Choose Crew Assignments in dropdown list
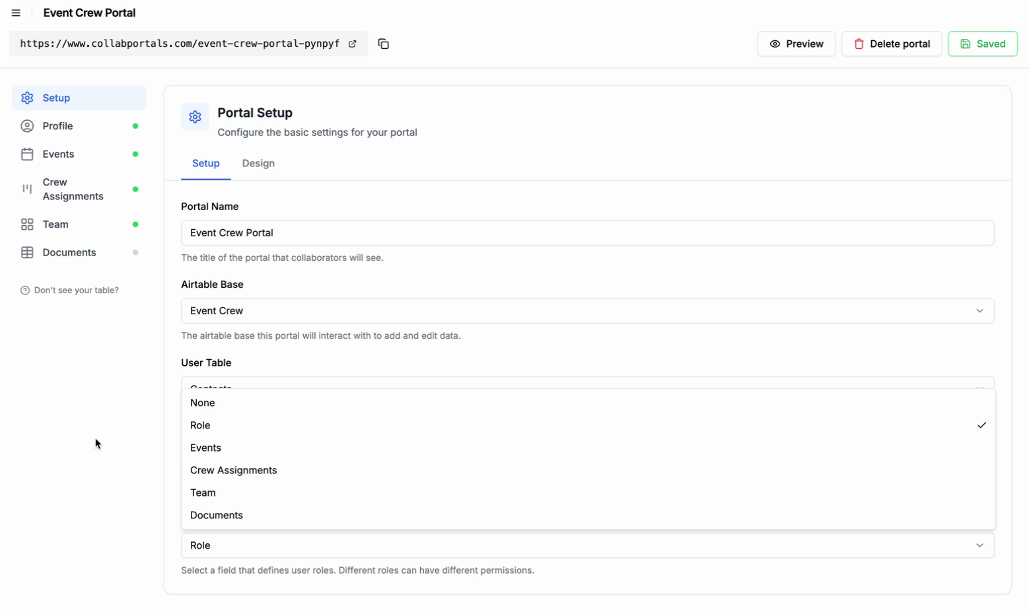 [588, 470]
